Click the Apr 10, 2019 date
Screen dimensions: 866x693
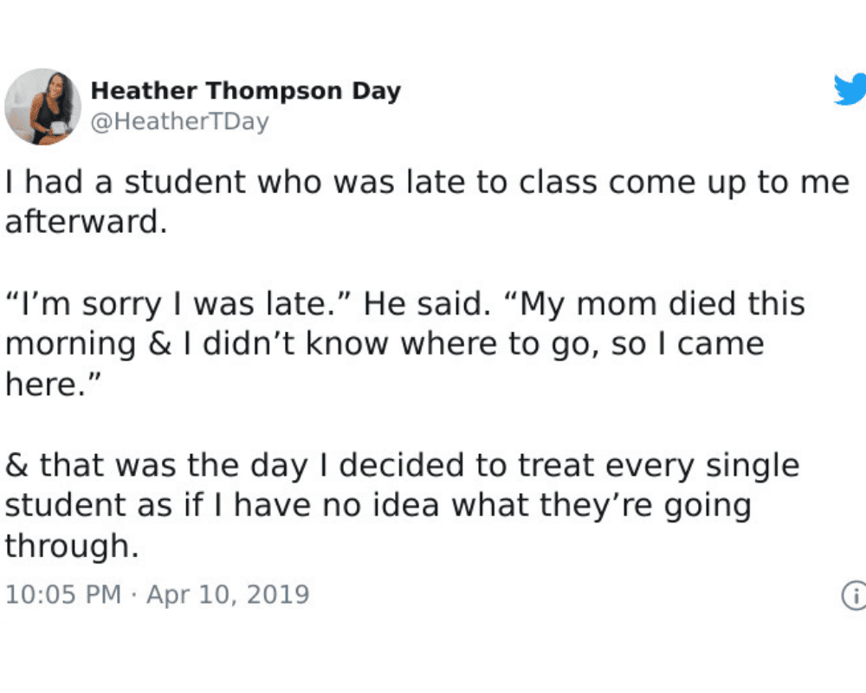click(228, 595)
